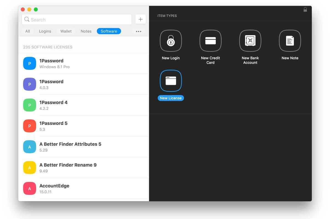Click the lock icon in the top corner
Viewport: 330px width, 219px height.
[x=305, y=10]
